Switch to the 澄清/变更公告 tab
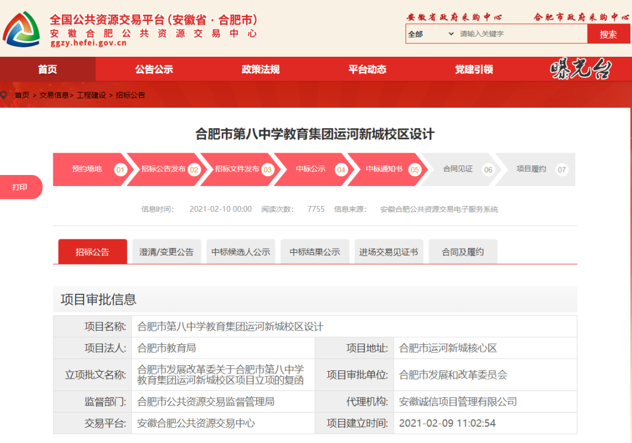 [x=166, y=251]
